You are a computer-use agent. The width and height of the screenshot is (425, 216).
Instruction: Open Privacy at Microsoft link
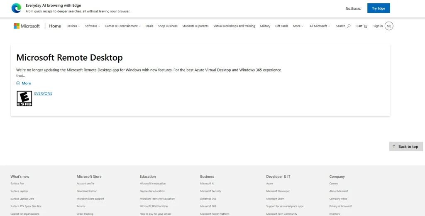coord(341,206)
